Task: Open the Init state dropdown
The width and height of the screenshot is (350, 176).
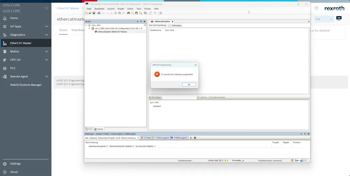Action: (324, 19)
